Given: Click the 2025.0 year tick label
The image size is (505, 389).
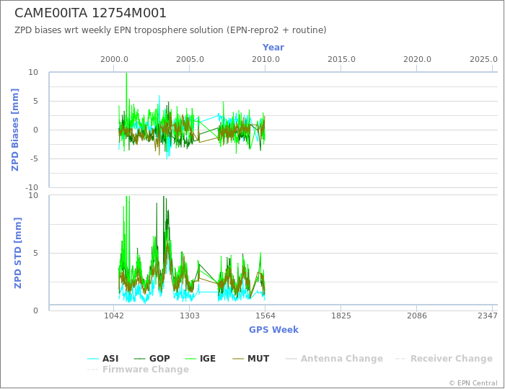Looking at the screenshot, I should point(483,60).
